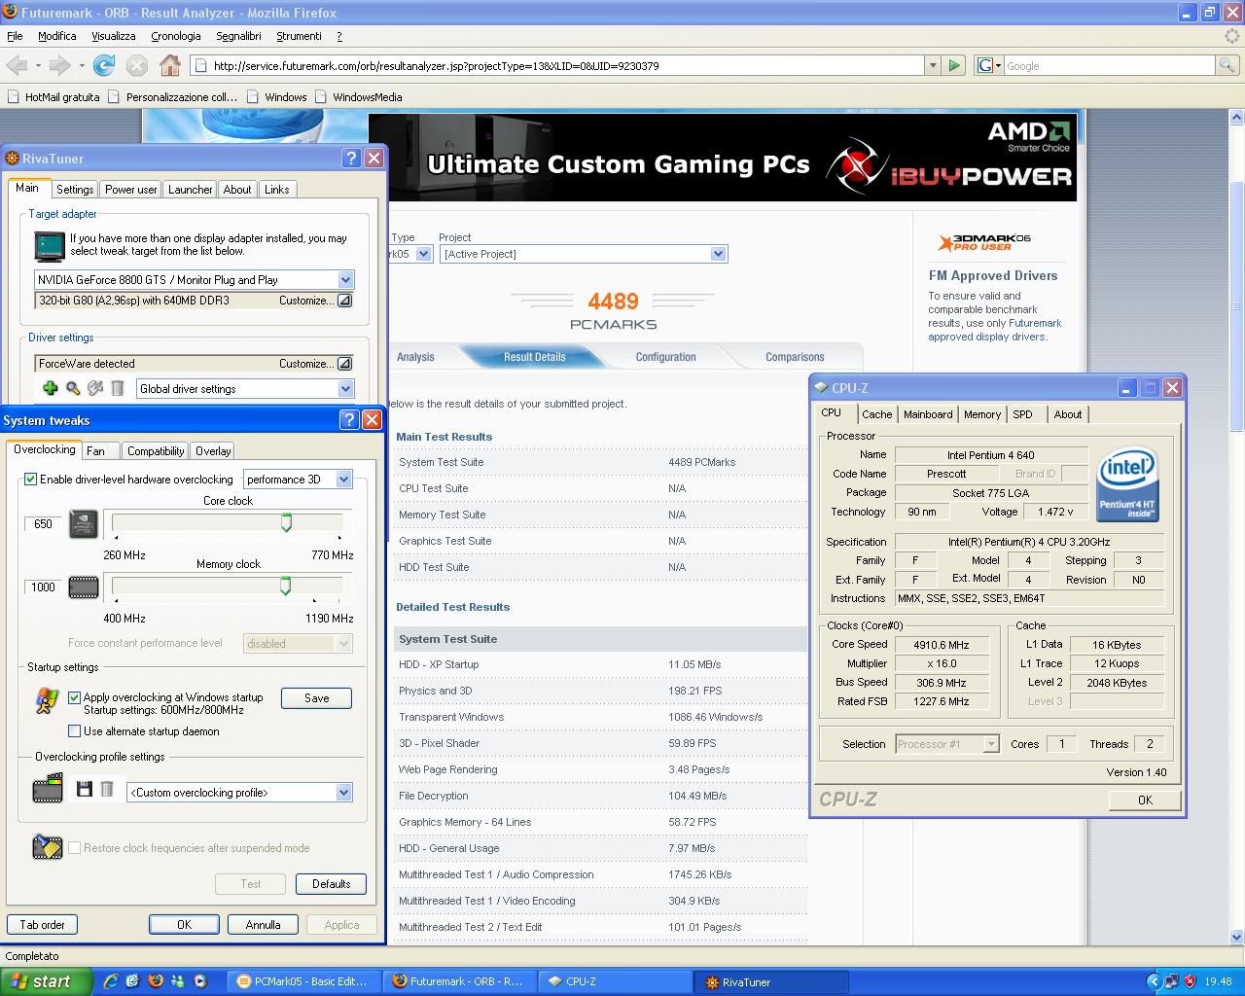Image resolution: width=1245 pixels, height=996 pixels.
Task: Save overclocking profile with the floppy disk icon
Action: coord(85,789)
